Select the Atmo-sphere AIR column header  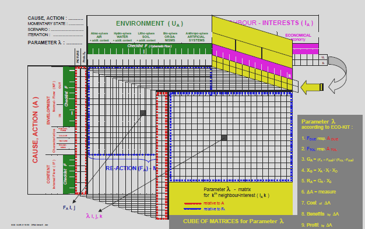point(99,37)
